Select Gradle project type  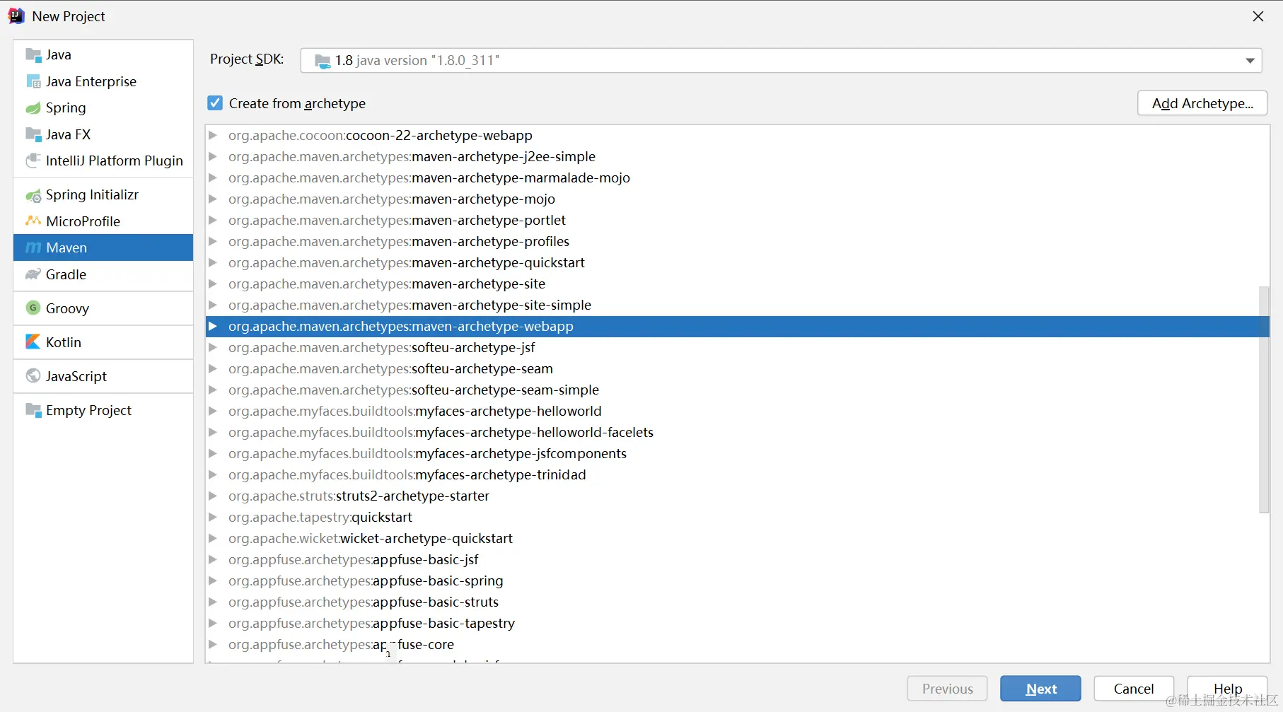103,274
